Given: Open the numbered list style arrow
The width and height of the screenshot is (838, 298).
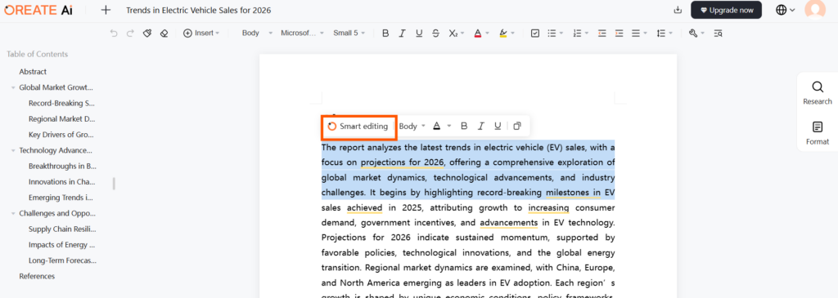Looking at the screenshot, I should 587,33.
